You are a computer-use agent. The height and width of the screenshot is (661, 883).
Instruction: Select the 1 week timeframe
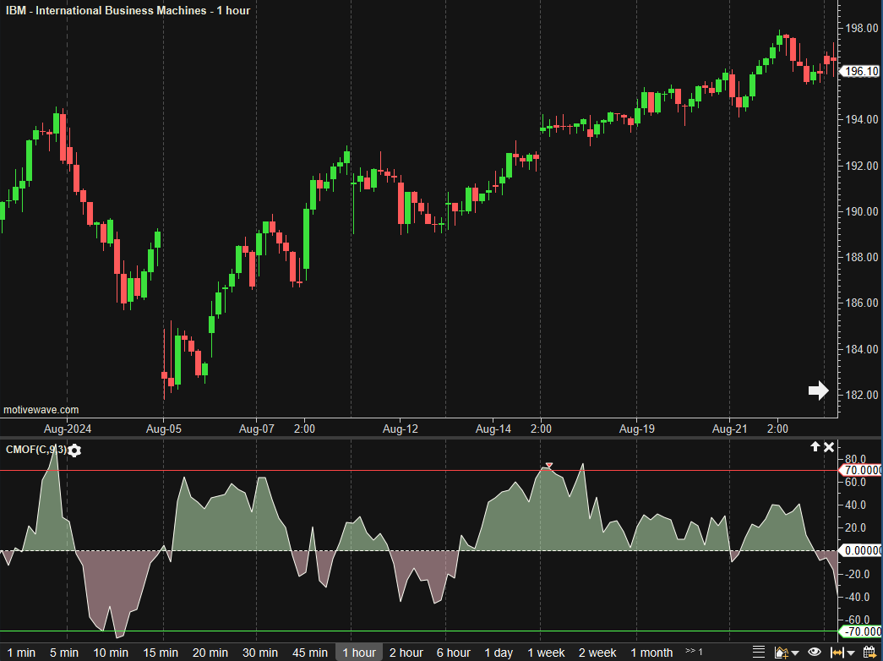click(546, 653)
